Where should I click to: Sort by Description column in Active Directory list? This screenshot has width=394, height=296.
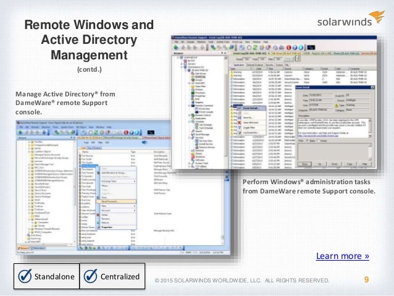tap(159, 152)
